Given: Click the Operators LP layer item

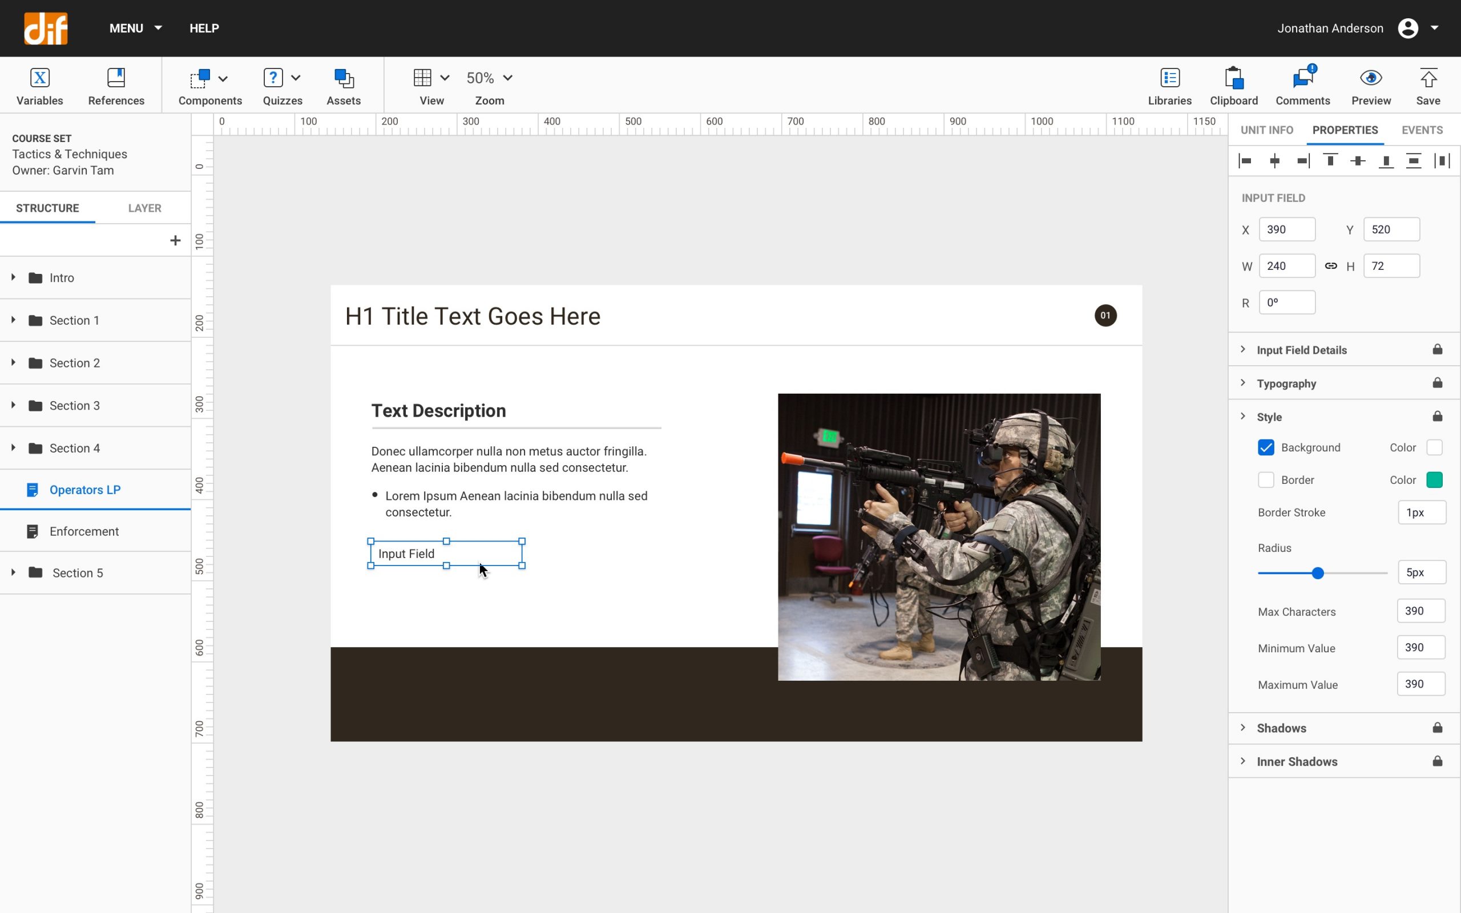Looking at the screenshot, I should tap(85, 489).
